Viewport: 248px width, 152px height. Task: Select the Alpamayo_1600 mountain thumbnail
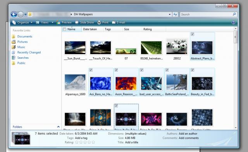pos(75,82)
